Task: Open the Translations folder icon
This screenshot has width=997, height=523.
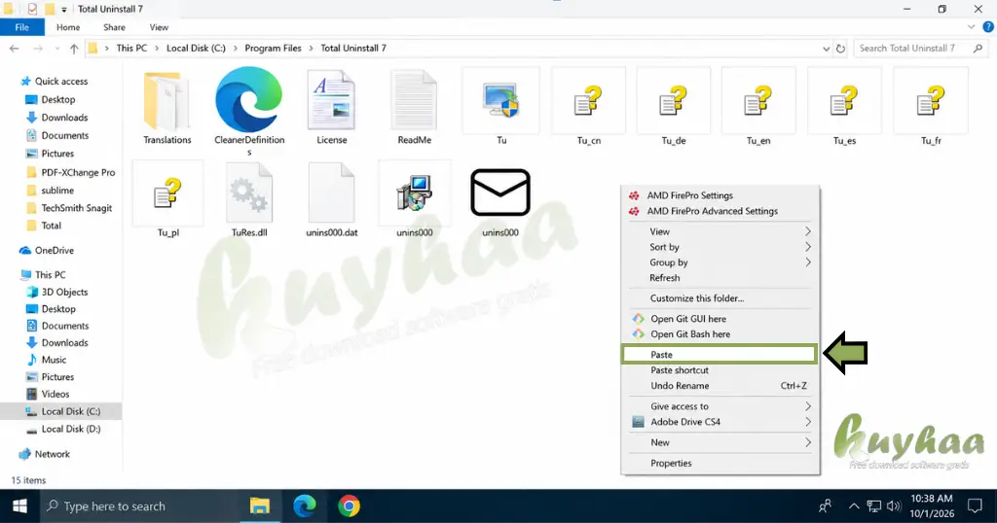Action: (166, 100)
